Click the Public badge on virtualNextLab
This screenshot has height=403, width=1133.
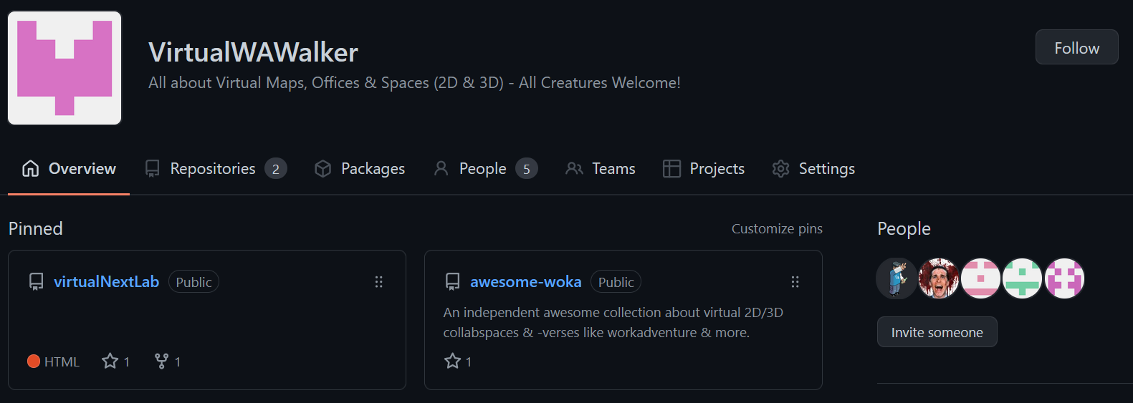193,282
